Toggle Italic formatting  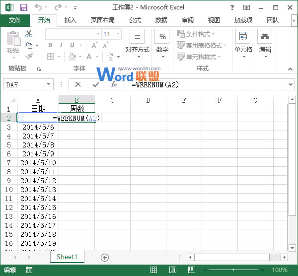(x=61, y=45)
